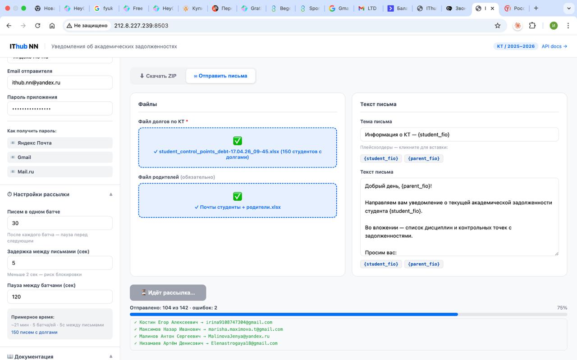Click the Пароль приложения field

pyautogui.click(x=60, y=108)
